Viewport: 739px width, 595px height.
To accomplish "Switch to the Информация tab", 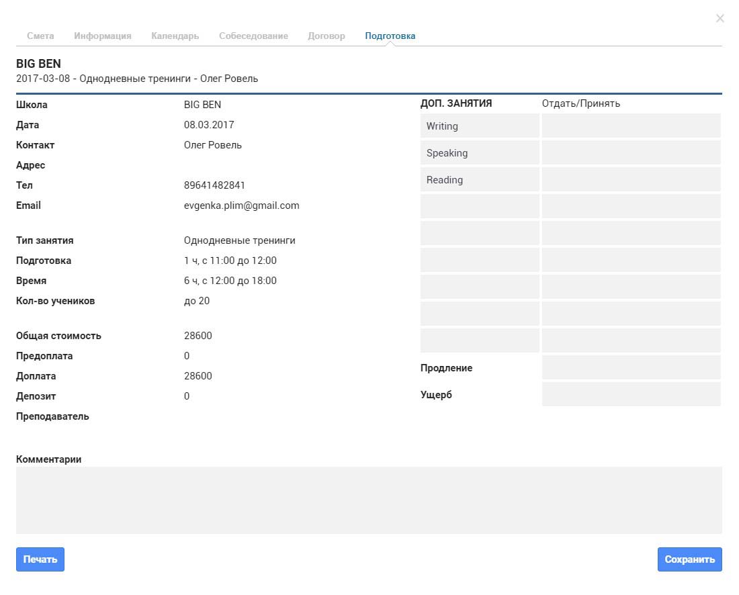I will click(102, 36).
